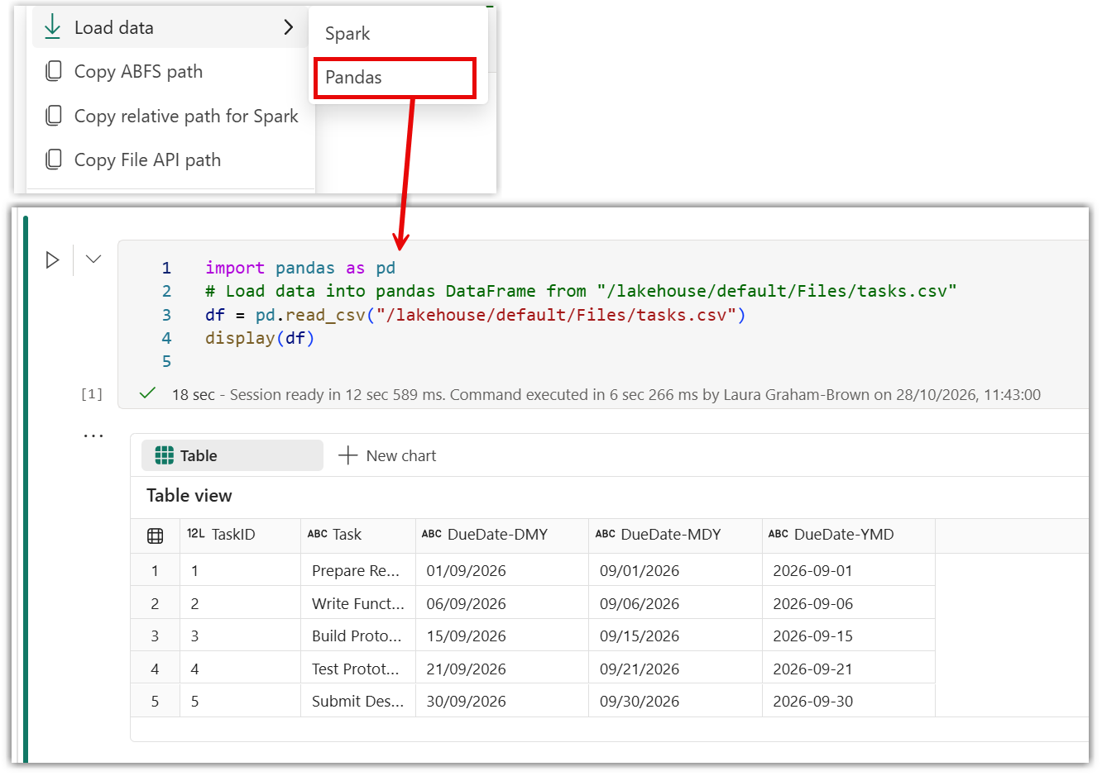Viewport: 1102px width, 776px height.
Task: Select Copy ABFS path menu item
Action: coord(172,72)
